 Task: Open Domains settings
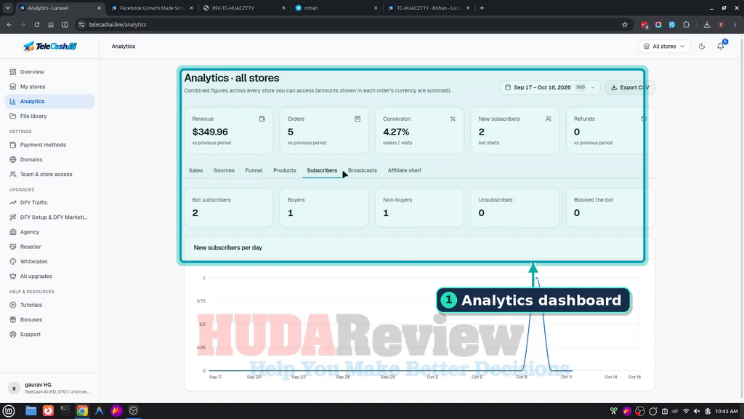[49, 159]
